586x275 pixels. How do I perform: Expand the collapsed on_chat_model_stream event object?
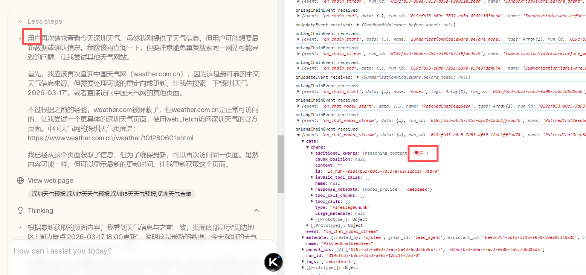299,121
